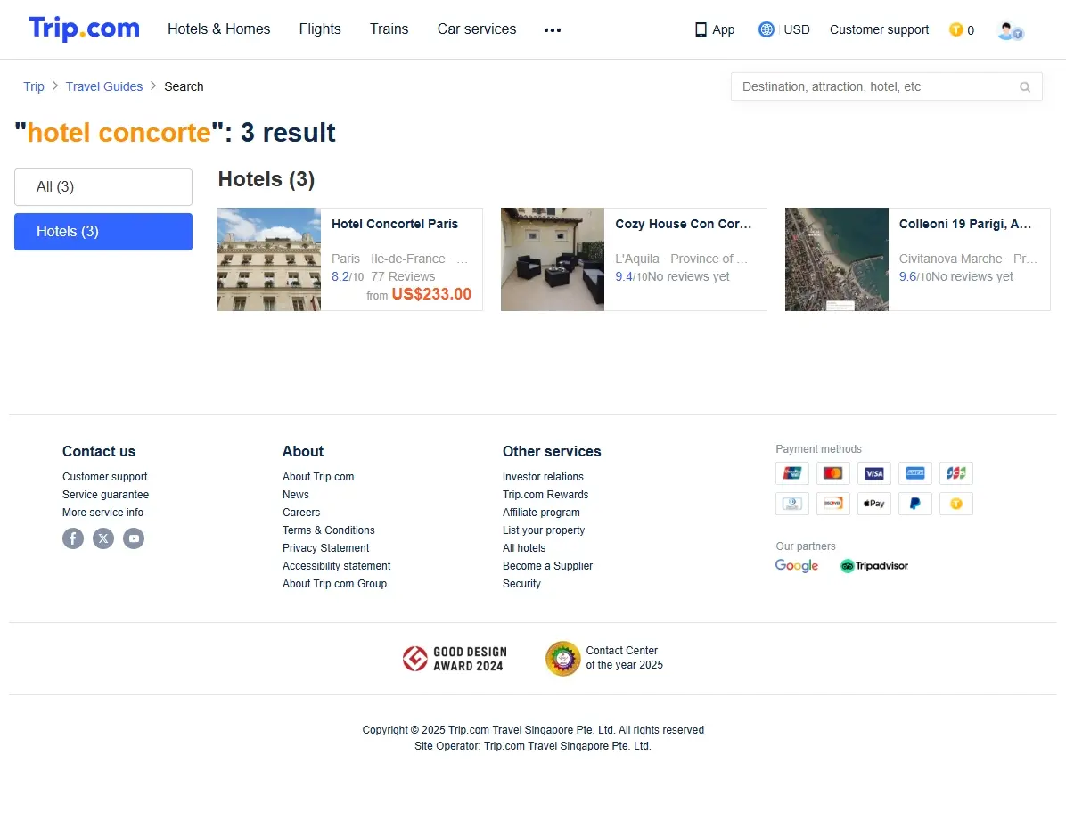
Task: Click the destination search input field
Action: coord(887,87)
